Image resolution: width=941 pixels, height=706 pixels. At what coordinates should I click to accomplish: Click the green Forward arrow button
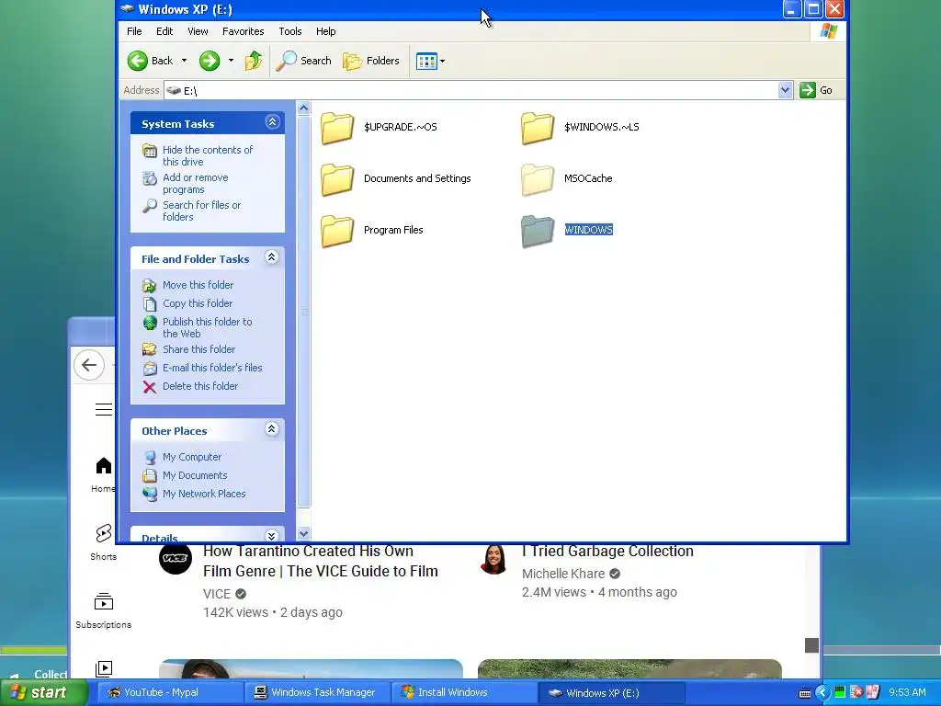click(x=210, y=61)
